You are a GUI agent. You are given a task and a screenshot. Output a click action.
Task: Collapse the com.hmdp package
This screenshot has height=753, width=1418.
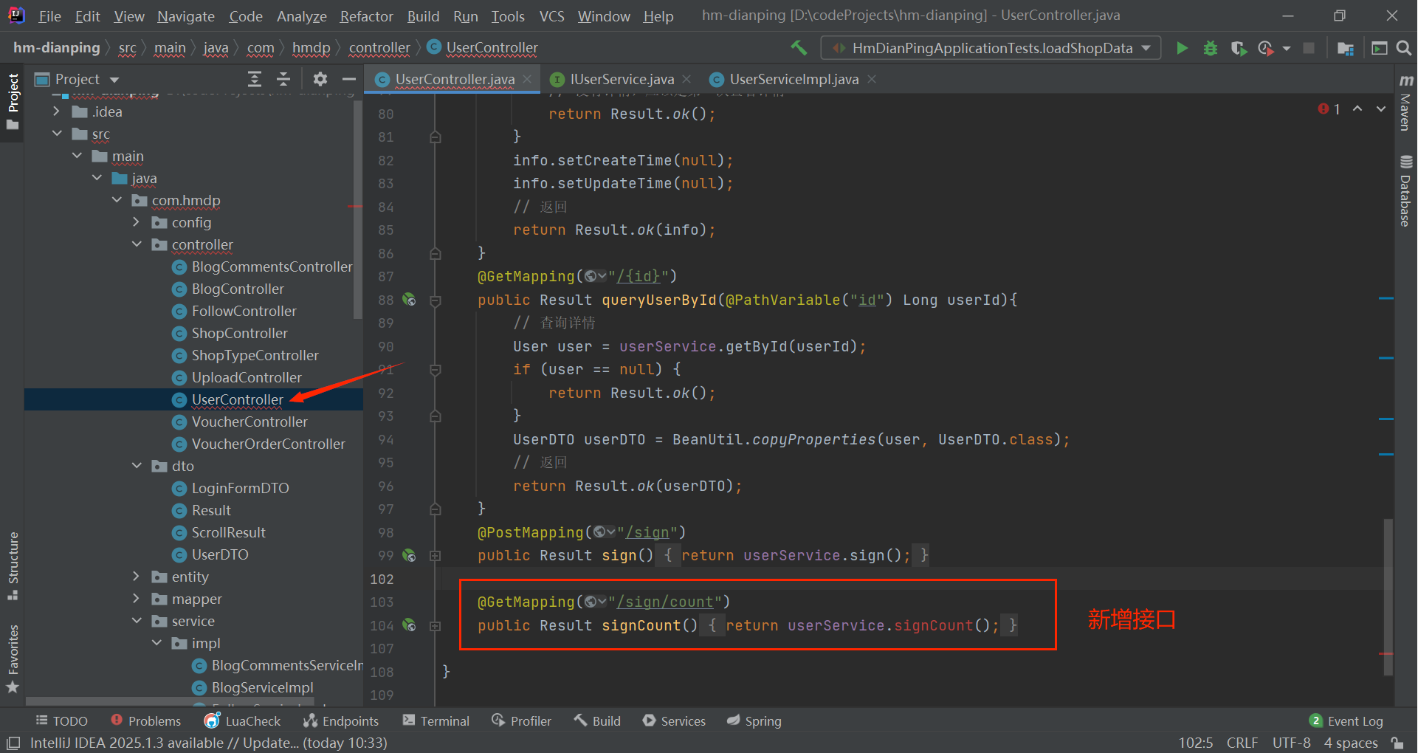click(x=117, y=200)
